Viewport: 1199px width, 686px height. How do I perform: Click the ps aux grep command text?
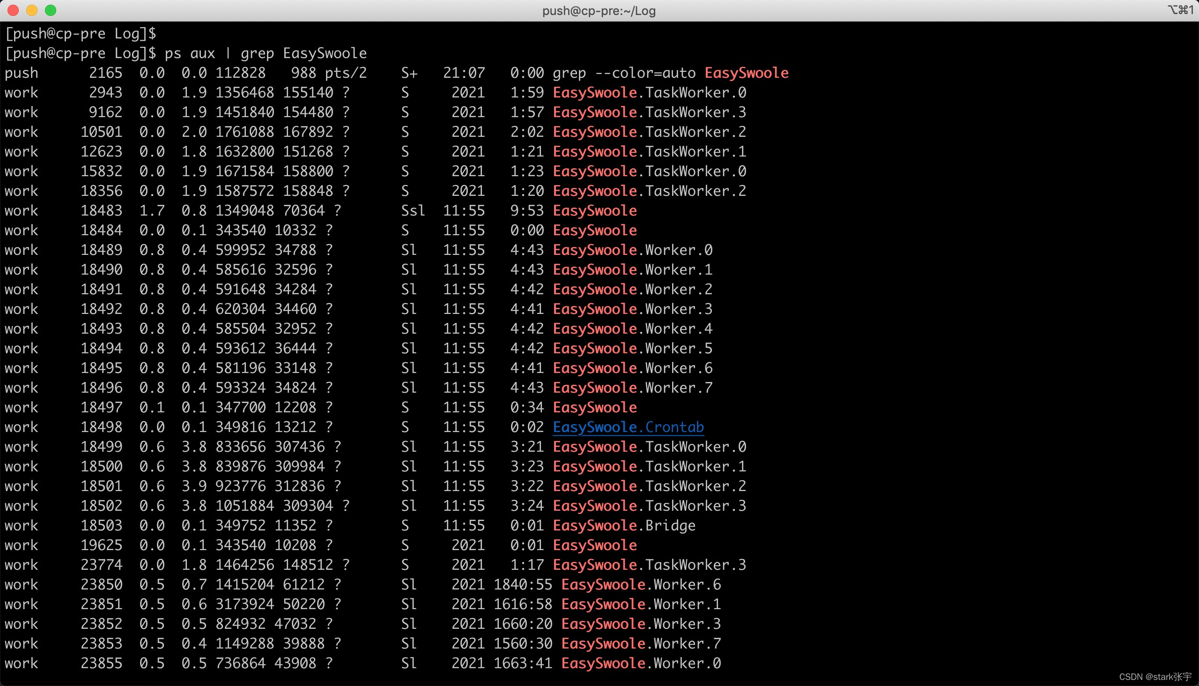pyautogui.click(x=265, y=53)
